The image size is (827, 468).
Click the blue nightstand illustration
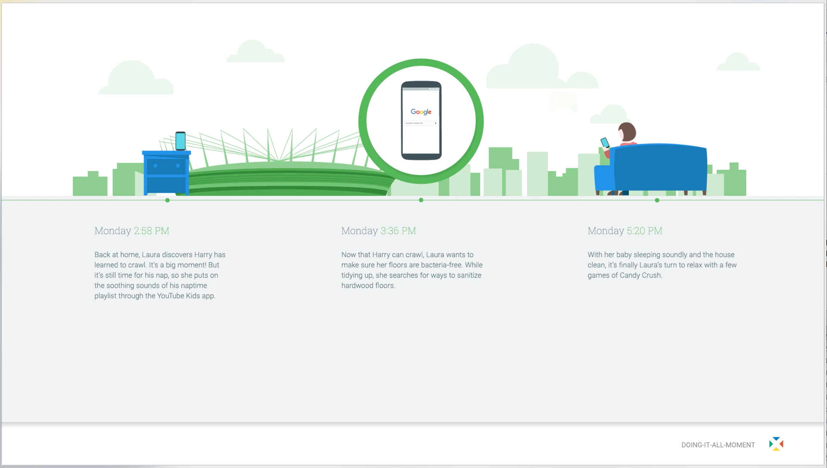point(166,173)
